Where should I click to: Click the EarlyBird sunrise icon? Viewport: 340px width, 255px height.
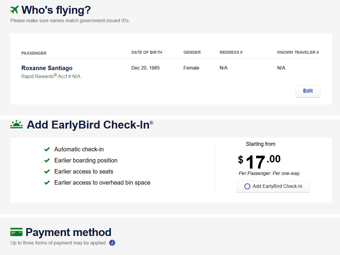[16, 125]
